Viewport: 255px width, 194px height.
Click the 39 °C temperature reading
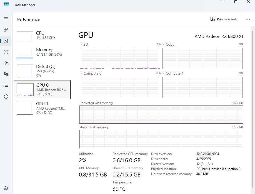(x=119, y=189)
